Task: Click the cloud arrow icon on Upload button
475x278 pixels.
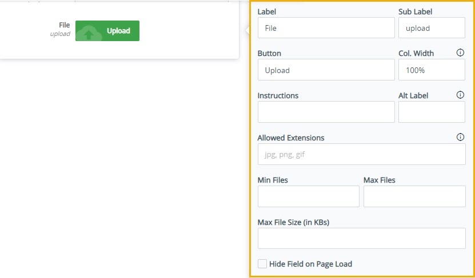Action: 89,34
